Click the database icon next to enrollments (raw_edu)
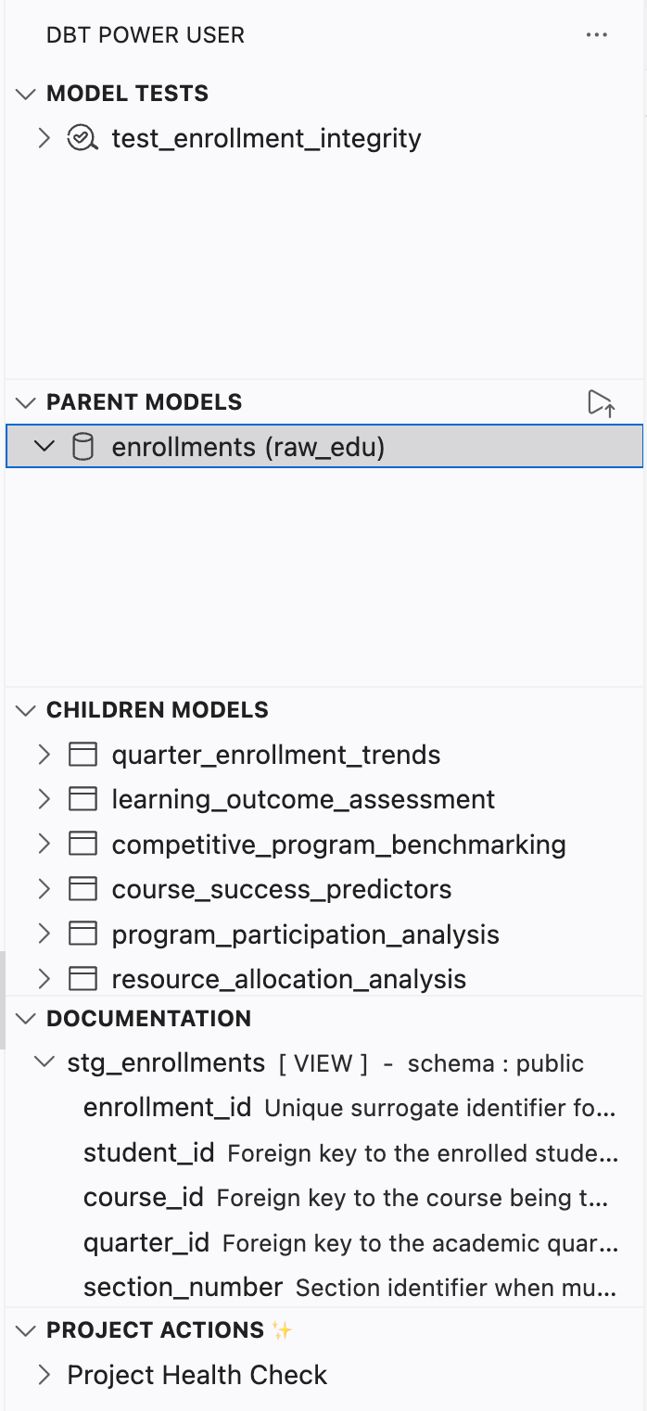The image size is (647, 1411). 83,448
